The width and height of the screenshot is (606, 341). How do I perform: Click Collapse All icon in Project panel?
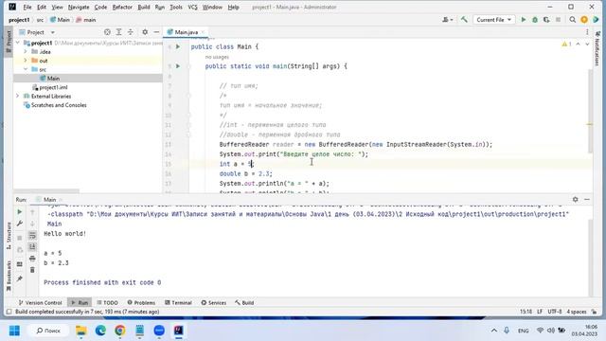[x=131, y=32]
